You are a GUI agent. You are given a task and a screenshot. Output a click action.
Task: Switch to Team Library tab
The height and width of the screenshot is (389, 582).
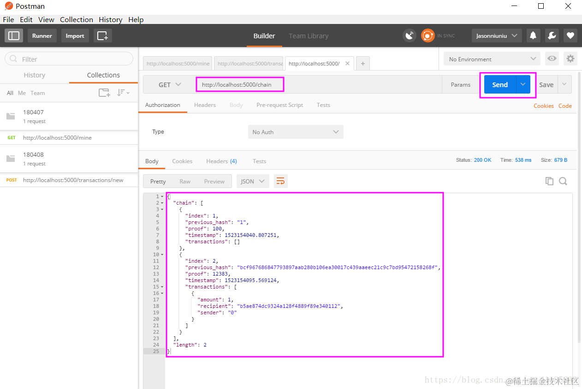[309, 35]
